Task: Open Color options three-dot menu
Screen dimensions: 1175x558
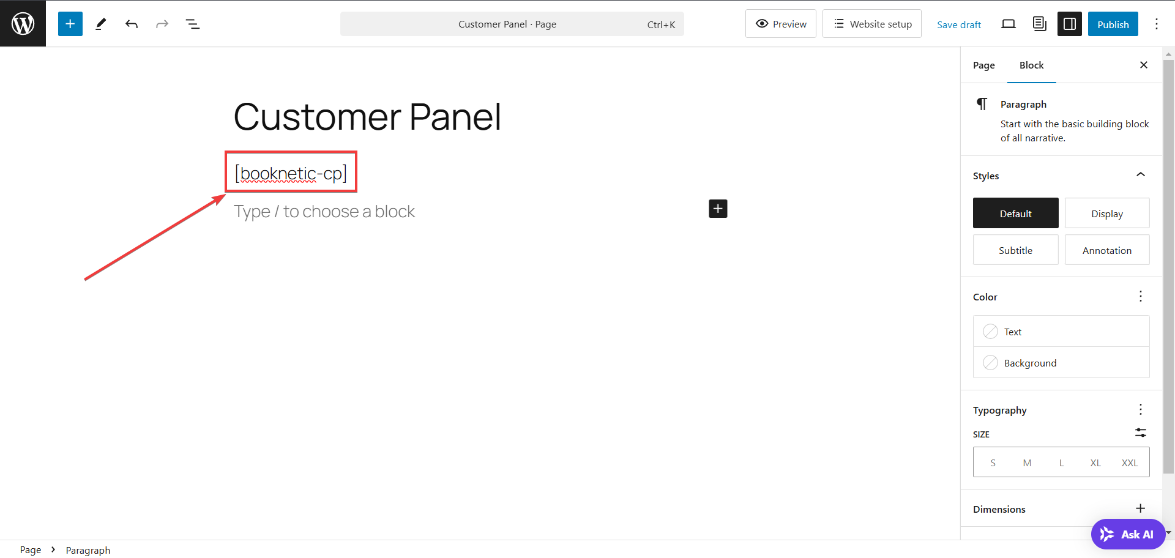Action: [1141, 297]
